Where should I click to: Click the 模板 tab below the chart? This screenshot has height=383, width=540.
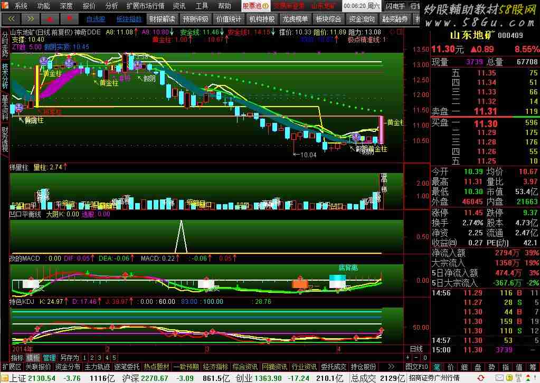33,358
